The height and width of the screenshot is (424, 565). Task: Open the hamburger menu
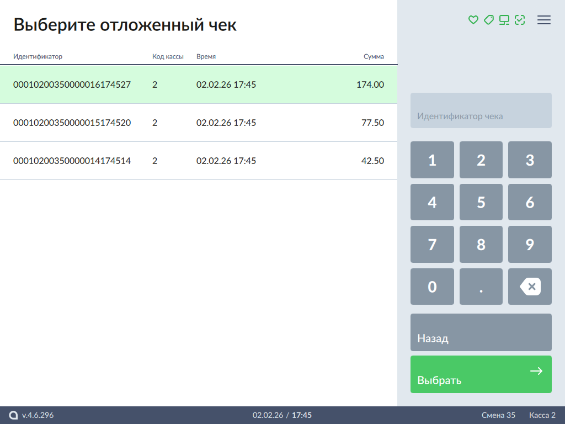[544, 20]
